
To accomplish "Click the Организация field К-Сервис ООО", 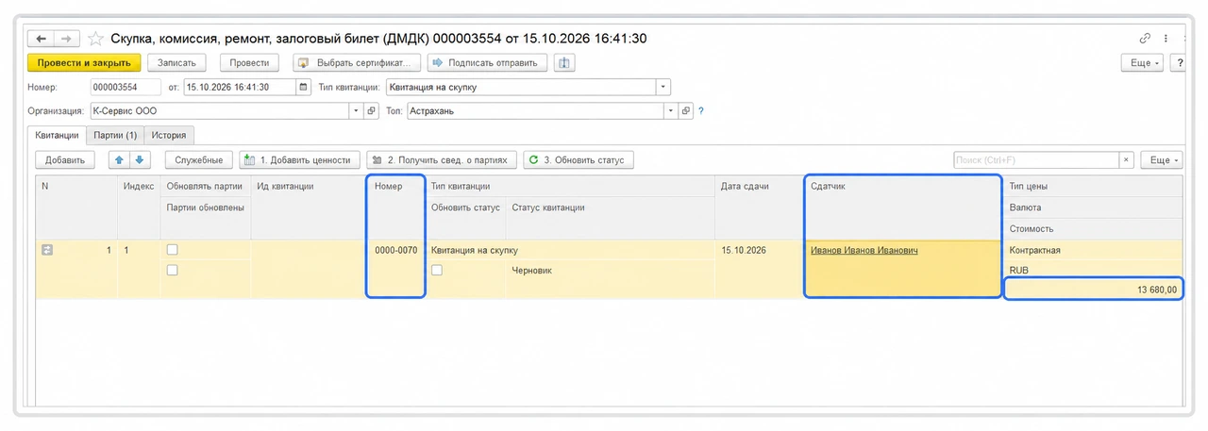I will click(x=219, y=111).
